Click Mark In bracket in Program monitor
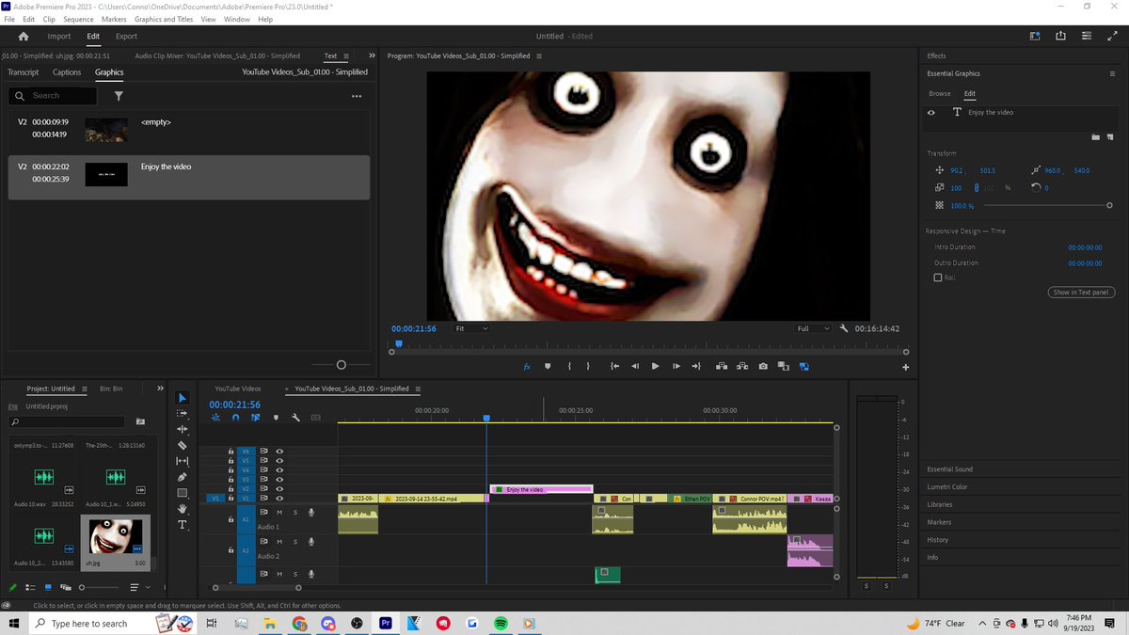 (569, 366)
